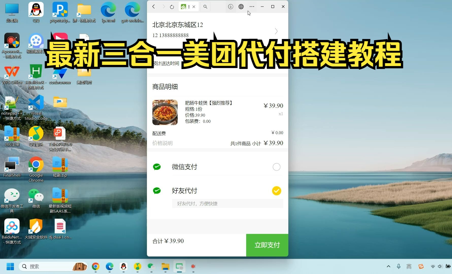Click the 北京北京东城区12 address text
This screenshot has height=274, width=452.
[x=178, y=25]
